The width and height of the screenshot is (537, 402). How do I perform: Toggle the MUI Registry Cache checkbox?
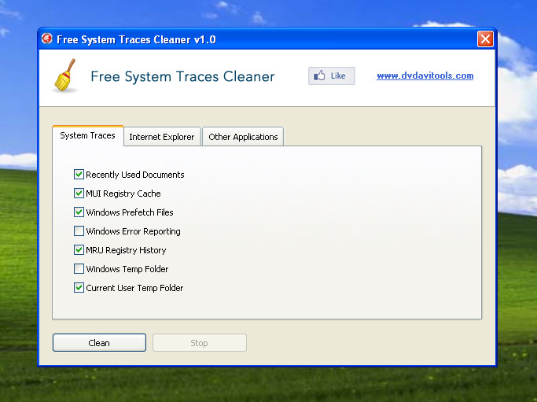pos(79,194)
